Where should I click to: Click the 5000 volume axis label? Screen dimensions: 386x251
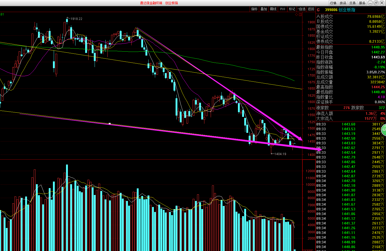pos(312,219)
